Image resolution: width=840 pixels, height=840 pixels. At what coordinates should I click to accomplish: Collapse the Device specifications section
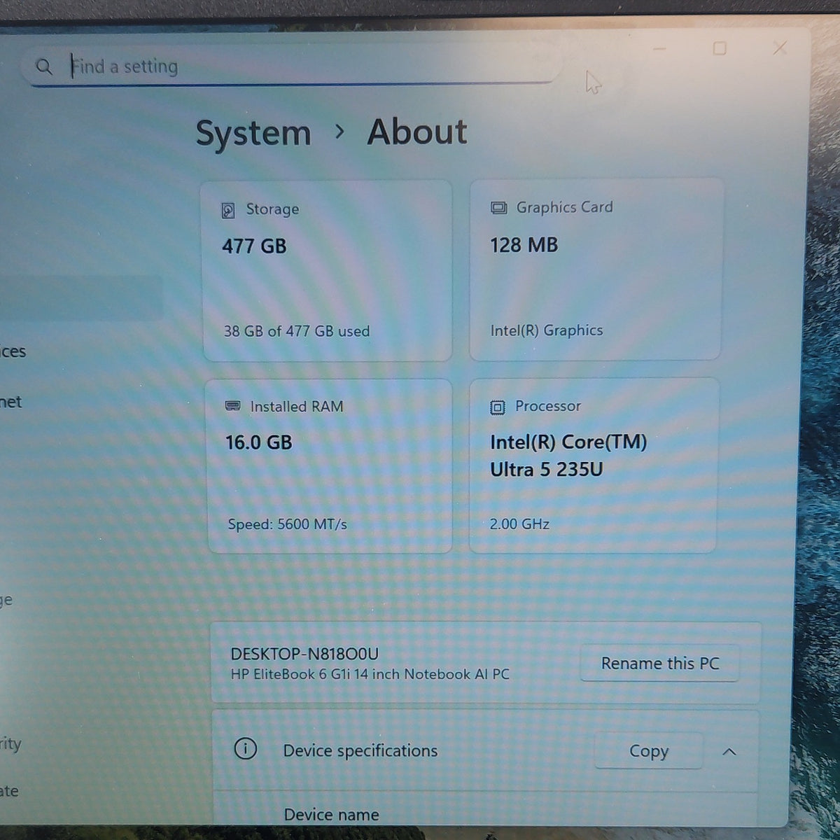[x=729, y=752]
